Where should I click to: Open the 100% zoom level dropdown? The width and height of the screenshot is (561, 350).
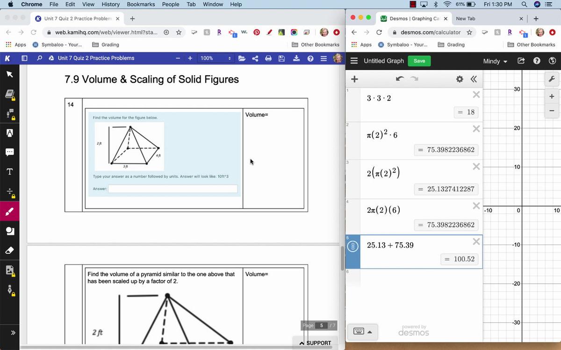(216, 58)
